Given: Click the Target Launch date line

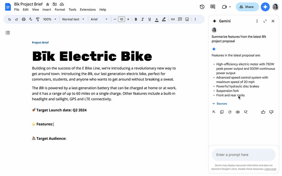Looking at the screenshot, I should pos(59,110).
